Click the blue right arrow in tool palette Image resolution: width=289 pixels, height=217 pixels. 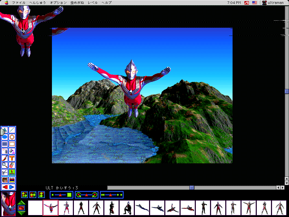pos(12,187)
